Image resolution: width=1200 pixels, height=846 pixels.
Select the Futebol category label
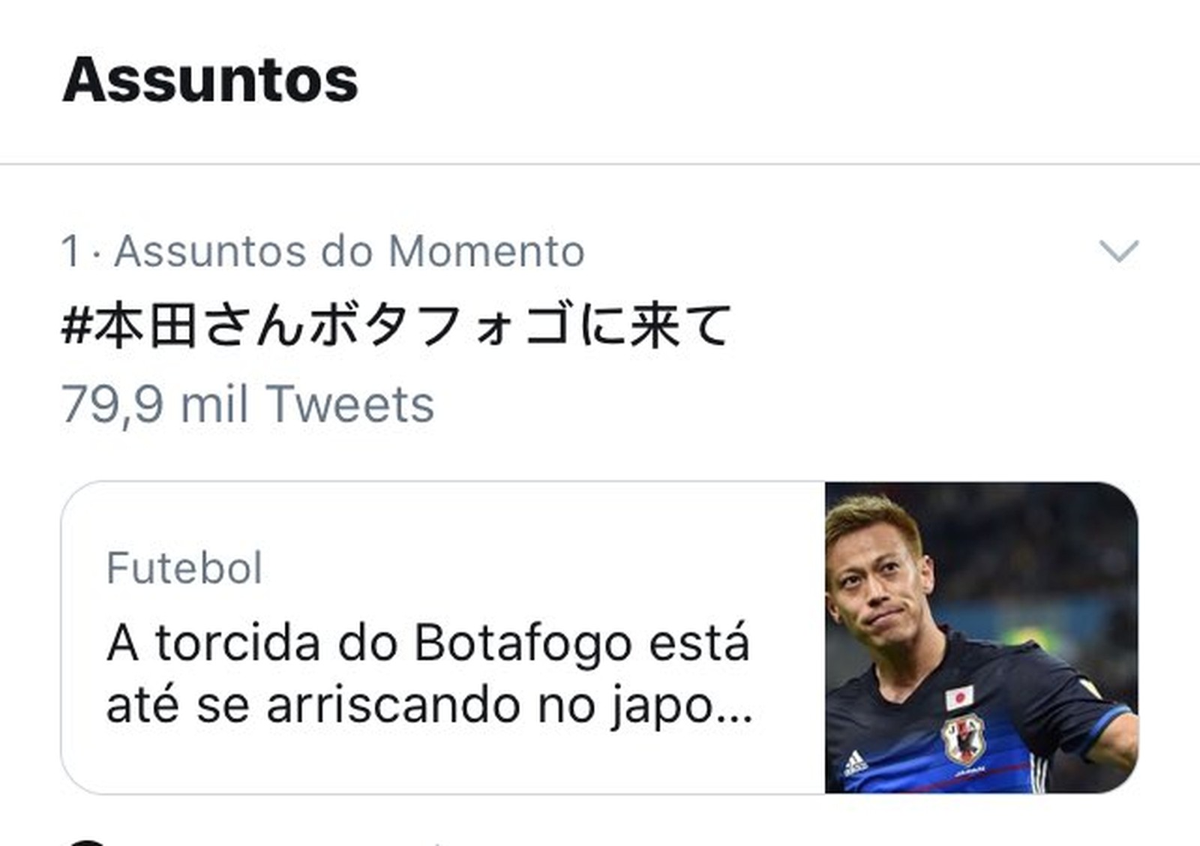coord(184,568)
